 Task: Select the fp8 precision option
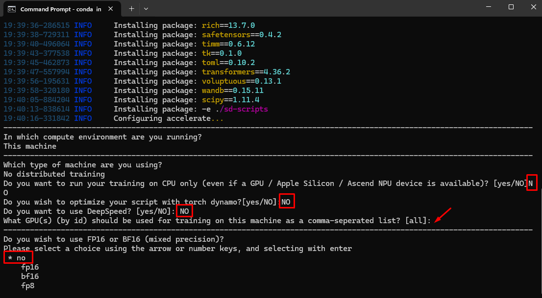27,286
